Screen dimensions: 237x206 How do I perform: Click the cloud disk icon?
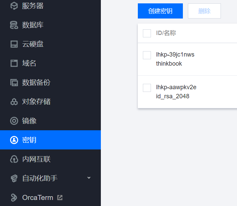point(14,44)
